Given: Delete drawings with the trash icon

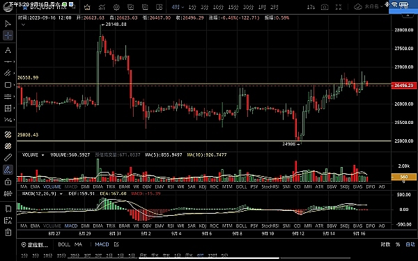Looking at the screenshot, I should (x=8, y=232).
